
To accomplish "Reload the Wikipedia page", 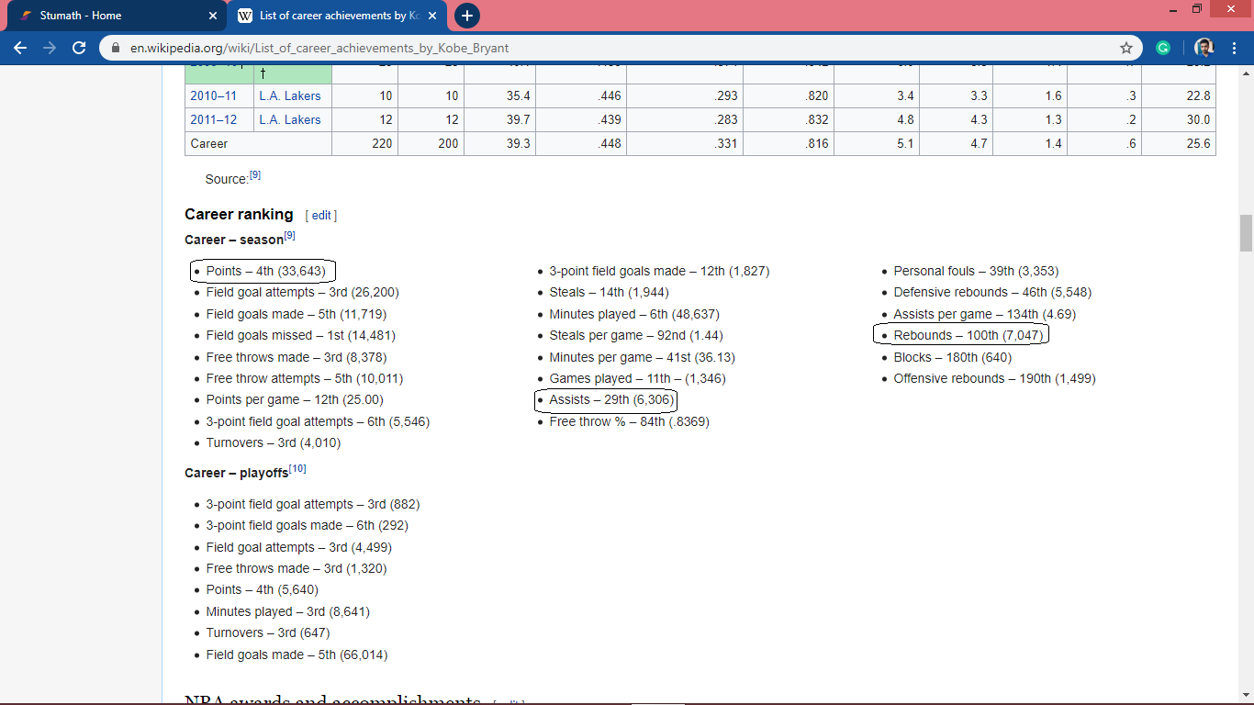I will click(79, 48).
